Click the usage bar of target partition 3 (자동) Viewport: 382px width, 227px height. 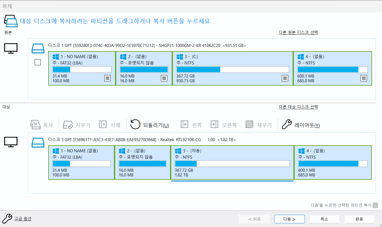click(x=232, y=164)
